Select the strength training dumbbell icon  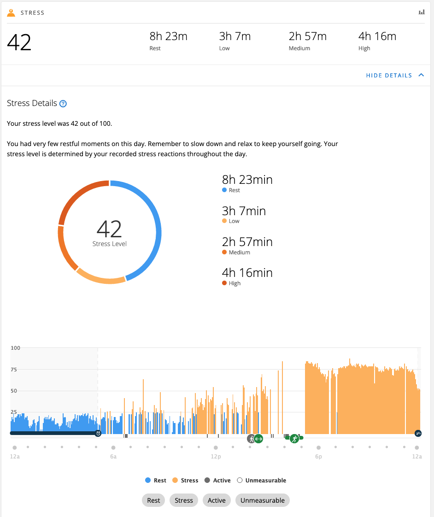click(258, 439)
